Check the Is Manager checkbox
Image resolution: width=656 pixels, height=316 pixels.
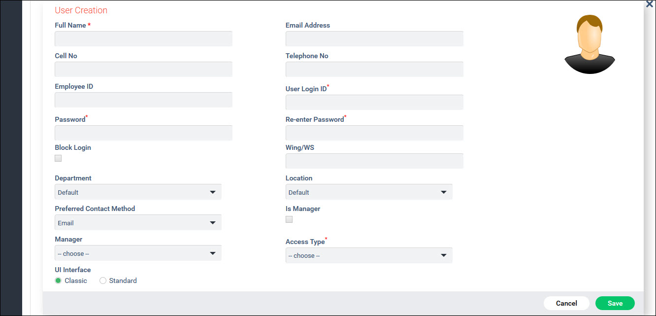(x=289, y=219)
